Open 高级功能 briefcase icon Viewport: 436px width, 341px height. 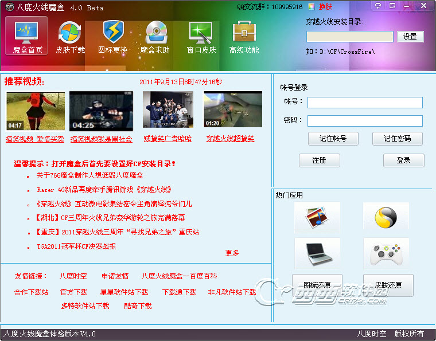244,37
